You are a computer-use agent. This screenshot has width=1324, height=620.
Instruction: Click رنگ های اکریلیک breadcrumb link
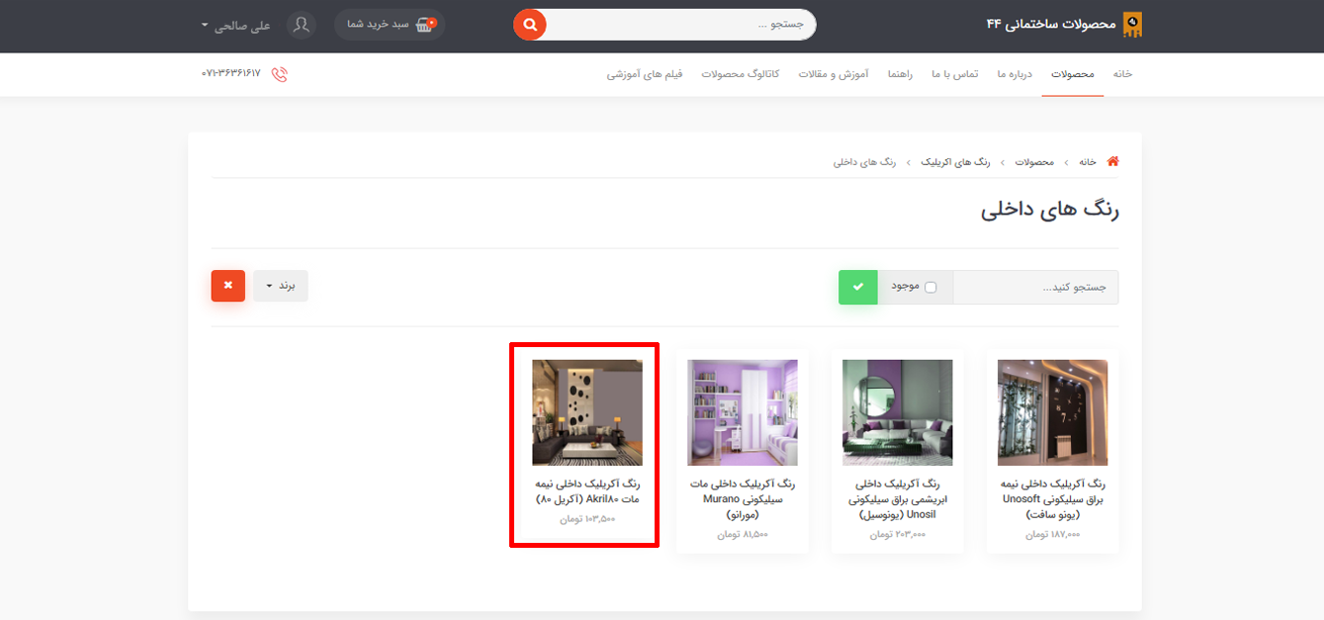pos(956,161)
